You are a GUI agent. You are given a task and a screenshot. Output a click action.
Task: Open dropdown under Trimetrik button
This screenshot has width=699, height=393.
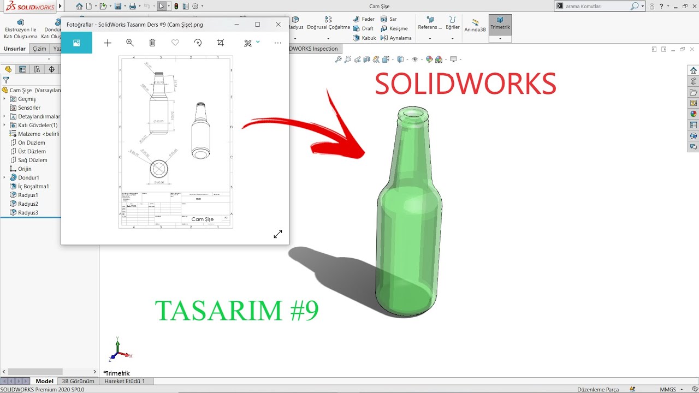coord(500,39)
